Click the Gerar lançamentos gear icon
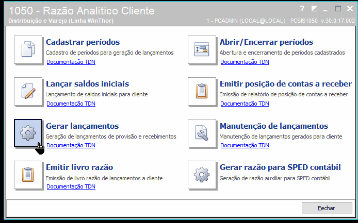This screenshot has height=223, width=358. pos(28,133)
